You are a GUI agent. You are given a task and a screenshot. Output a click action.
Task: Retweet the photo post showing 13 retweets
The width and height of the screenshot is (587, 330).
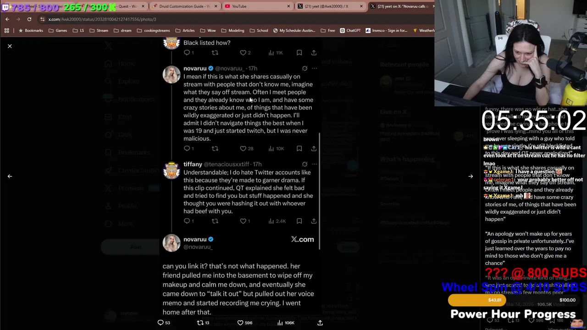203,323
